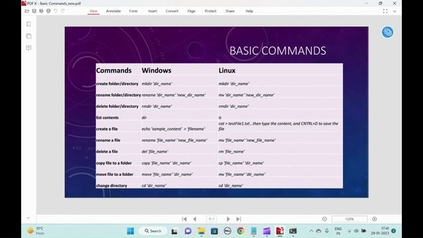Image resolution: width=423 pixels, height=238 pixels.
Task: Click the 'create folder/directory' row label
Action: [x=117, y=84]
